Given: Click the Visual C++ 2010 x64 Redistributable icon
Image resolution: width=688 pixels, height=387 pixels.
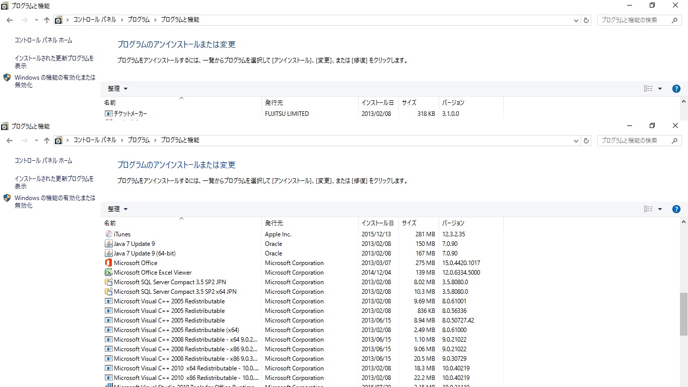Looking at the screenshot, I should pyautogui.click(x=109, y=368).
